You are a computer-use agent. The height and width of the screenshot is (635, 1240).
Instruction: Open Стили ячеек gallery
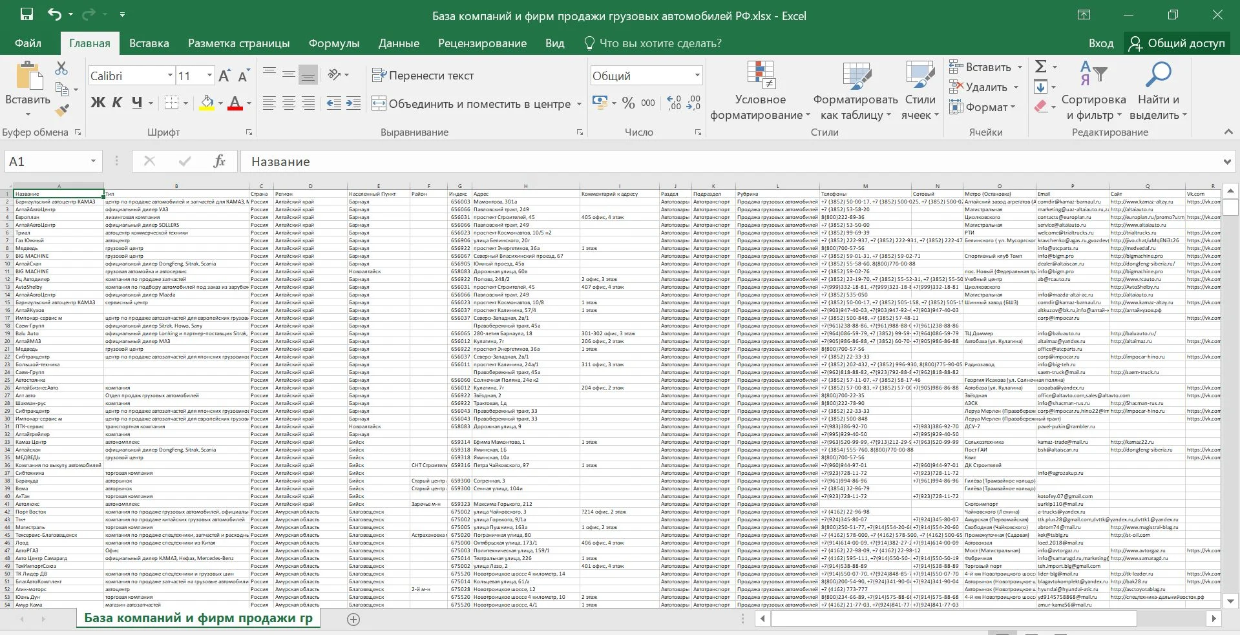click(x=920, y=90)
